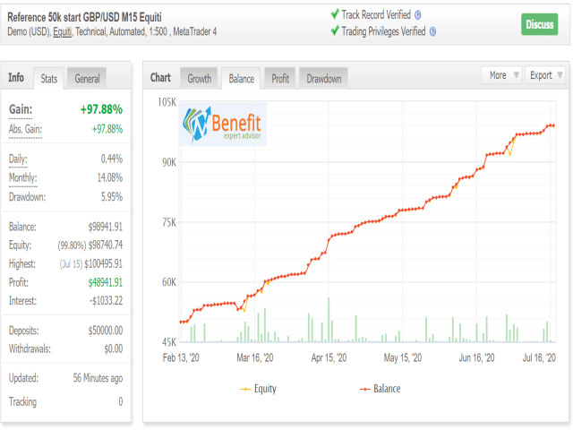This screenshot has height=430, width=573.
Task: Click the green Trading Privileges Verified checkmark
Action: (x=335, y=30)
